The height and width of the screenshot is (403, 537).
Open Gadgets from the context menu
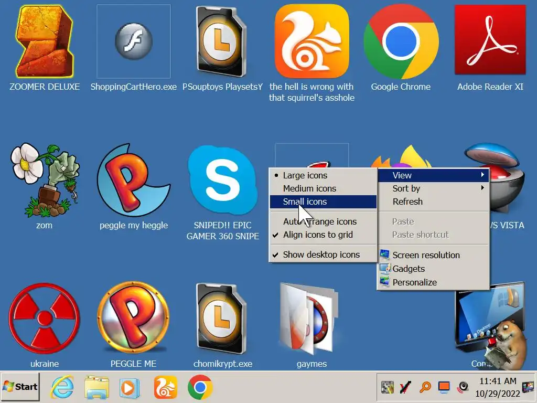tap(433, 269)
